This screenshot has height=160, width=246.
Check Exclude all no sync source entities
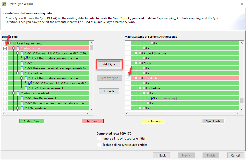click(99, 145)
